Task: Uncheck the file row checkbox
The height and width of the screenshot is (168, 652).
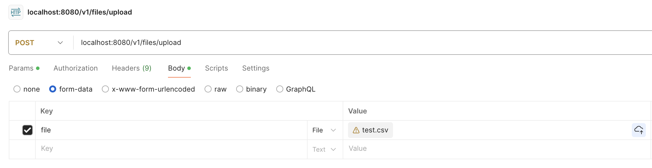Action: tap(28, 130)
